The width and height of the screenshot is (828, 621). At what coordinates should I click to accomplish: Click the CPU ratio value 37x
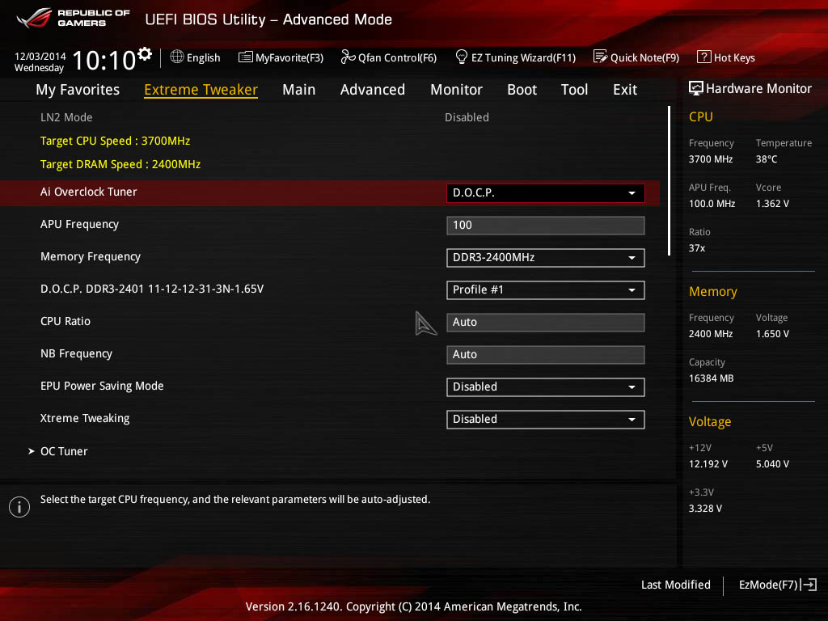[x=696, y=247]
